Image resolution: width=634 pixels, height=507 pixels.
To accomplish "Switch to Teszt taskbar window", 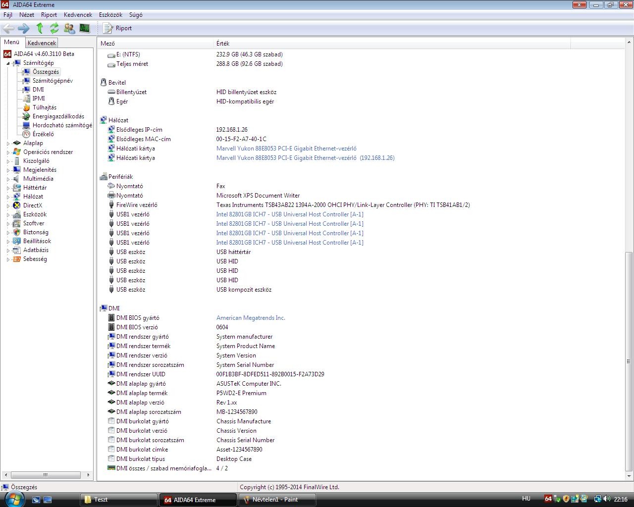I will 119,500.
